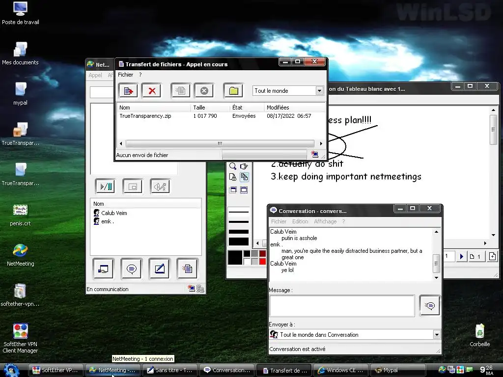The image size is (503, 377).
Task: Click the Adjust audio volume icon in NetMeeting
Action: point(160,186)
